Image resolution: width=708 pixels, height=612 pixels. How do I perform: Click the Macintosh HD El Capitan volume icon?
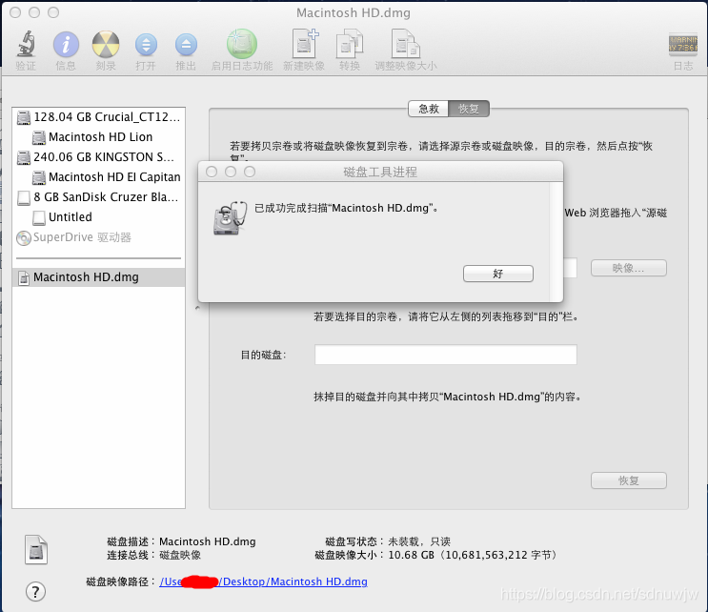coord(39,177)
